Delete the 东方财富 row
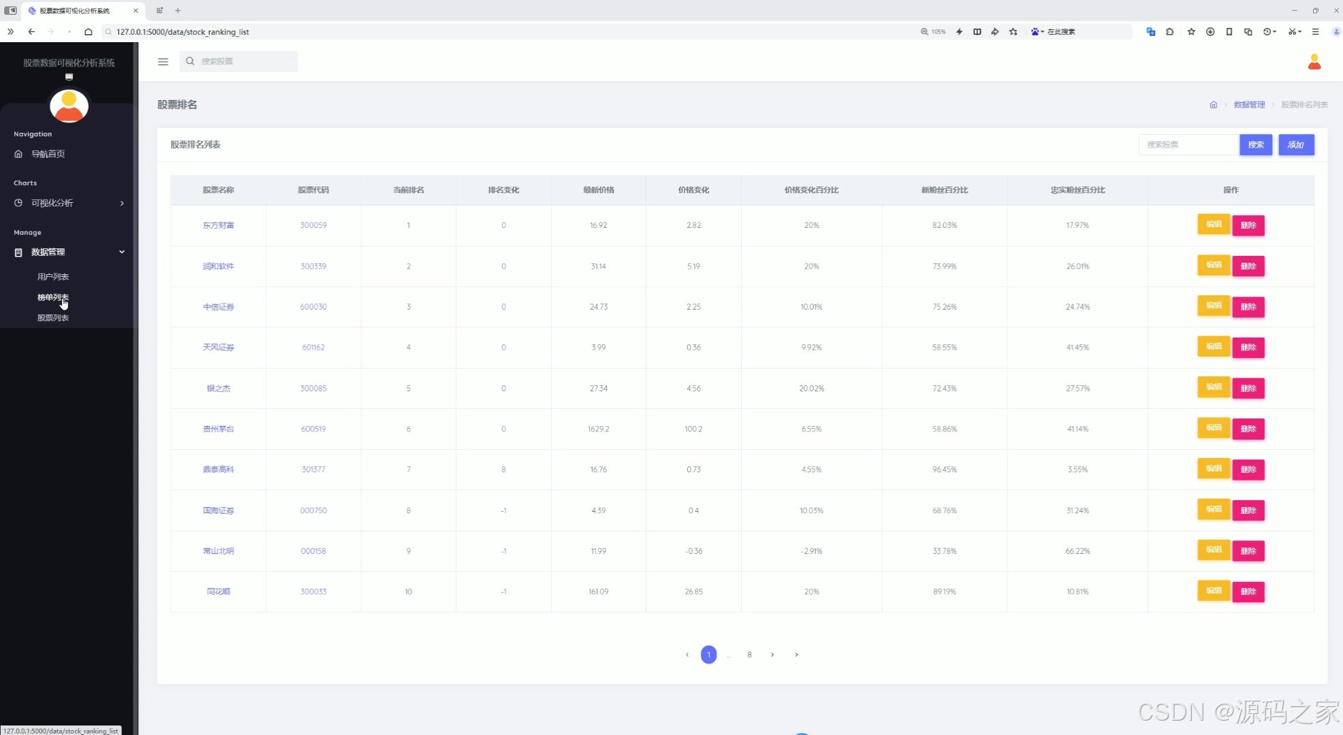 tap(1248, 226)
